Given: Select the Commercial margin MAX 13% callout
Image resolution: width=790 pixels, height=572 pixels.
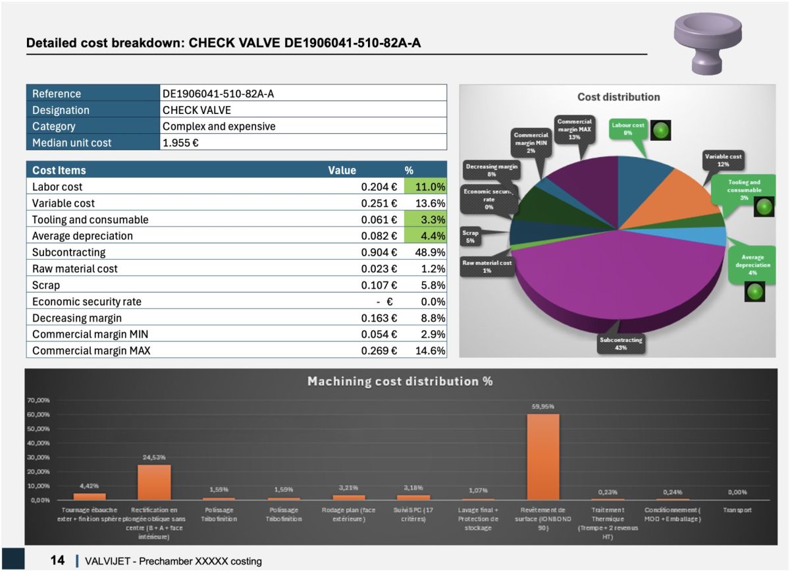Looking at the screenshot, I should (x=574, y=129).
